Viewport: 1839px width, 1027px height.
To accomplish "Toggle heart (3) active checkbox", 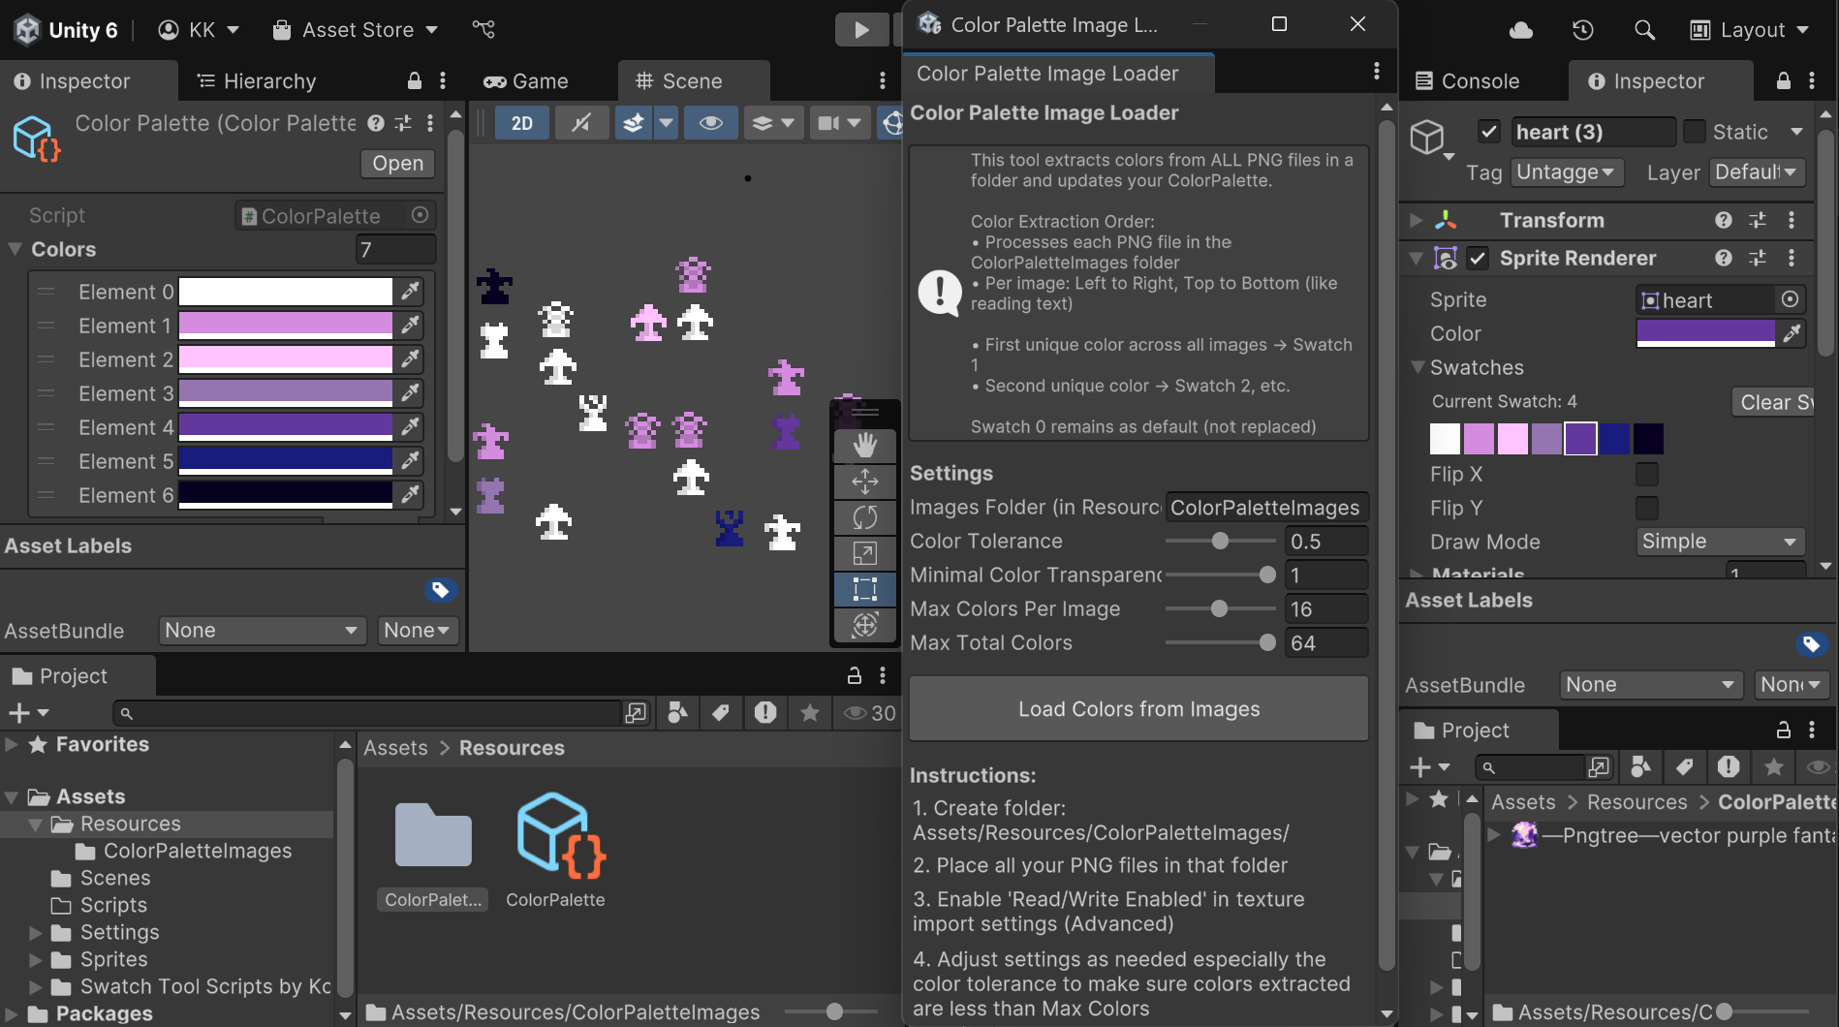I will pos(1489,131).
